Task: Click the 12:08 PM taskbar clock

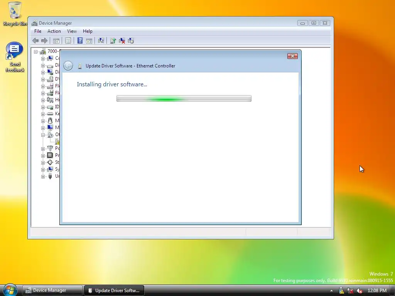Action: pos(377,291)
